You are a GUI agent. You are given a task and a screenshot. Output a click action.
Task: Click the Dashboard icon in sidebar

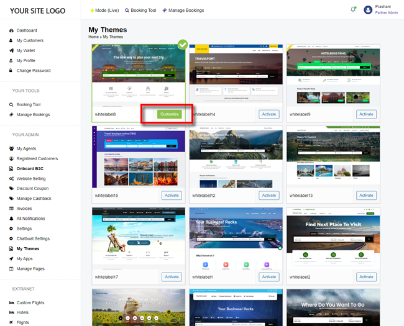click(x=11, y=30)
